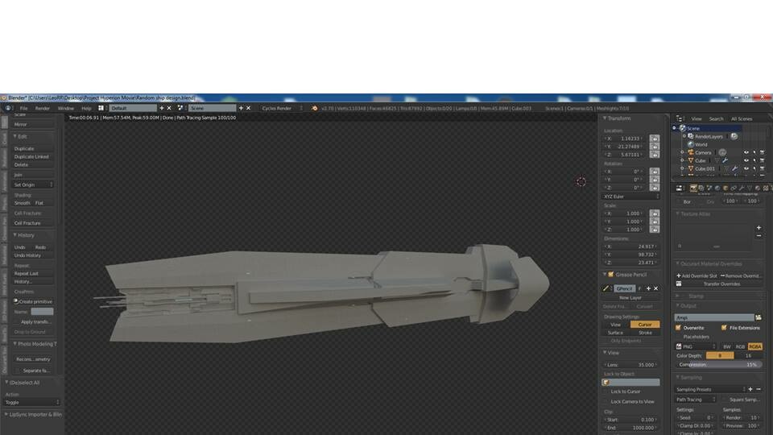Expand the Cube item in outliner
Screen dimensions: 773x435
[682, 160]
